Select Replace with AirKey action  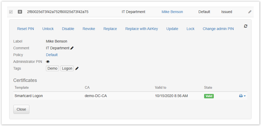142,29
